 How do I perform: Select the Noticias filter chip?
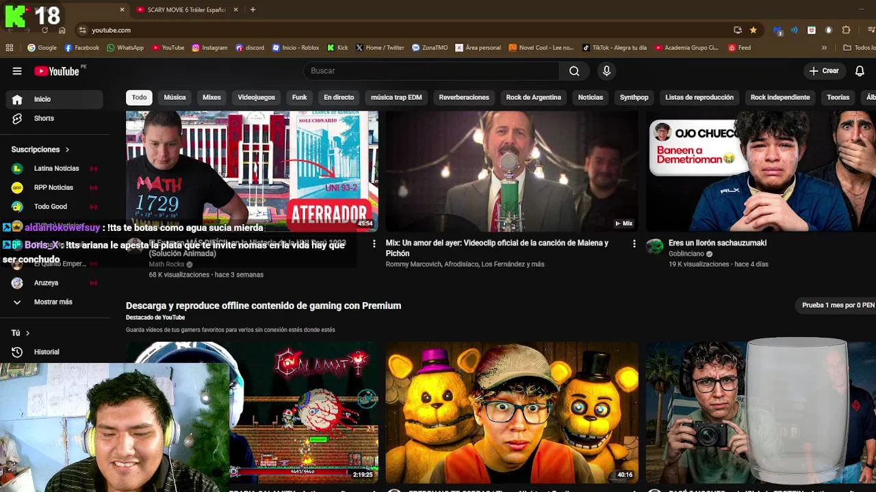(x=590, y=98)
